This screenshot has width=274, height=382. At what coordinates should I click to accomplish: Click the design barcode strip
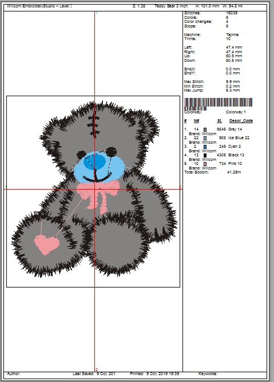219,103
